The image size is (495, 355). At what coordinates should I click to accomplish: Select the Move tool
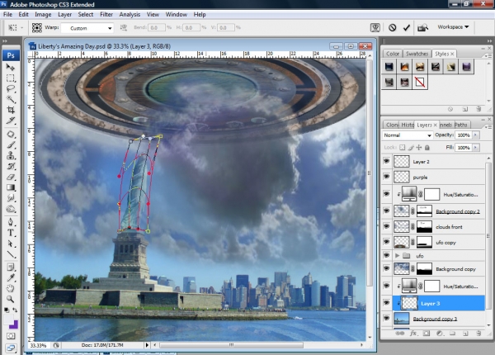click(11, 67)
